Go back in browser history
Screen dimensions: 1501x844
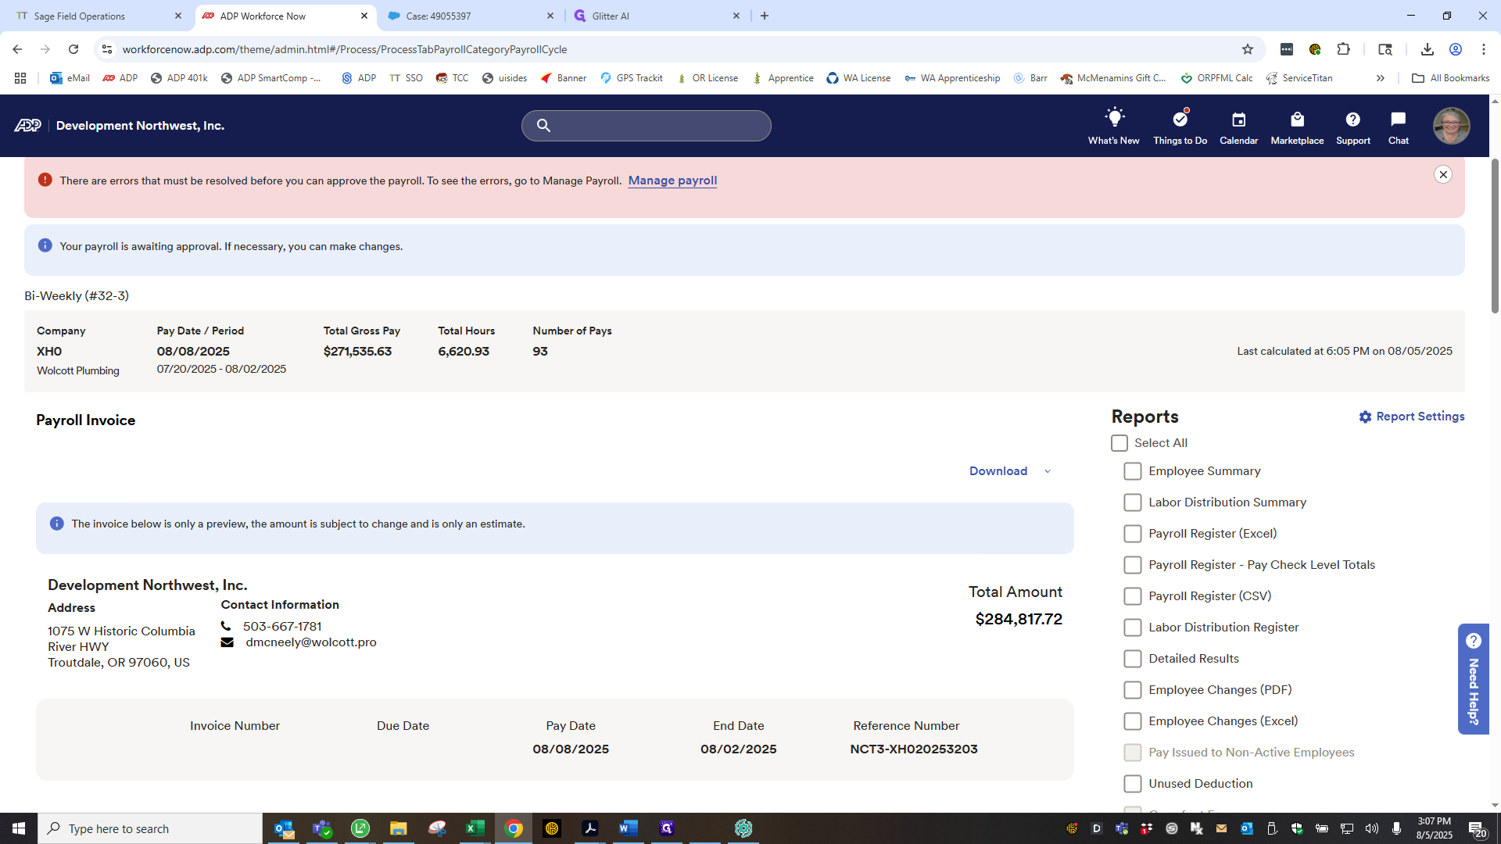[x=17, y=49]
